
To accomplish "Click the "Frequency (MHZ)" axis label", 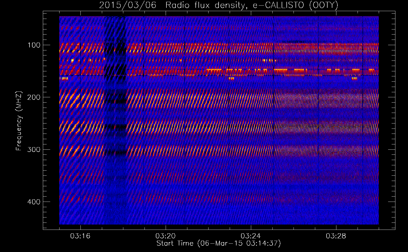I will click(19, 121).
